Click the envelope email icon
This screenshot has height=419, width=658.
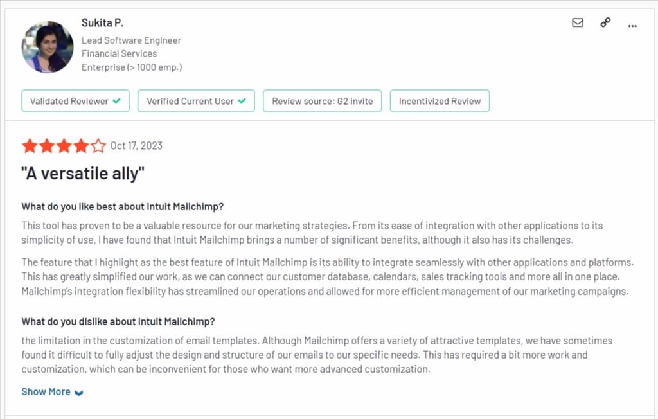(578, 22)
